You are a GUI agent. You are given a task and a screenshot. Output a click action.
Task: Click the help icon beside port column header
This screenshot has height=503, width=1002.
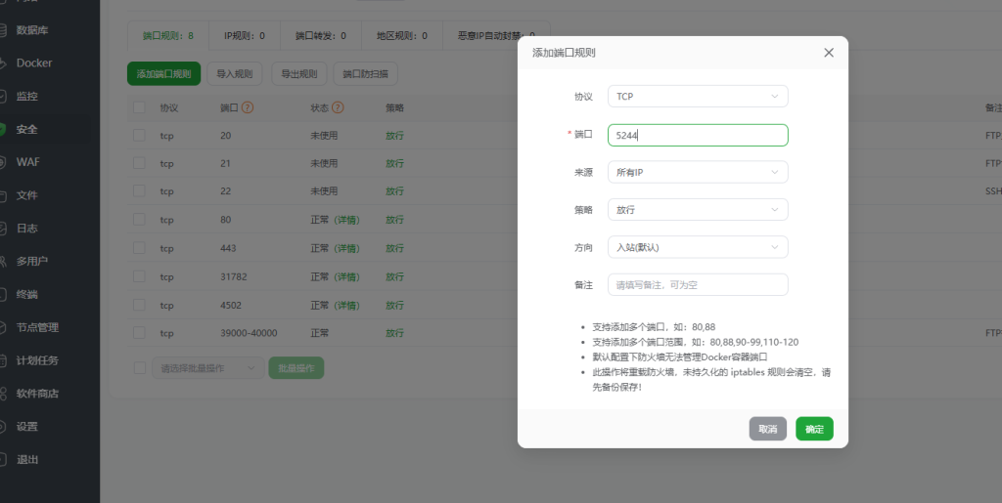tap(248, 107)
